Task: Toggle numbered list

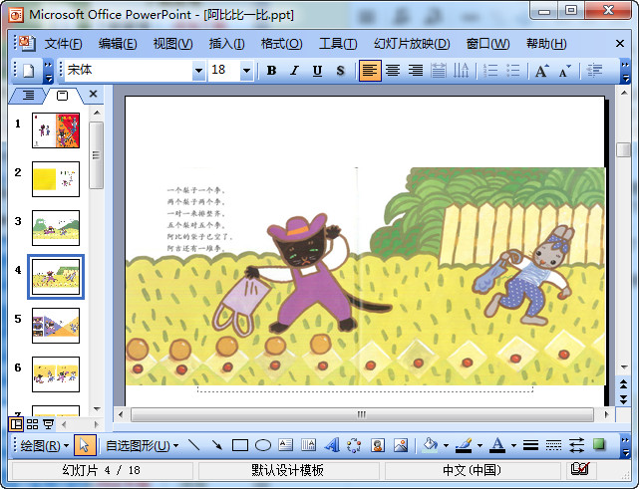Action: coord(490,71)
